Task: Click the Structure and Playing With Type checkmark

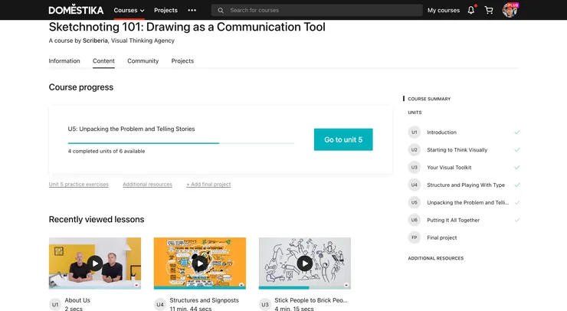Action: pyautogui.click(x=517, y=185)
